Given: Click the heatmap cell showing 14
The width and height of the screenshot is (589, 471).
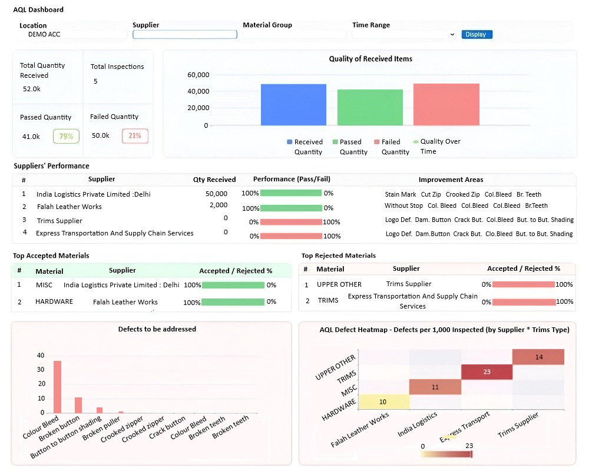Looking at the screenshot, I should coord(538,357).
